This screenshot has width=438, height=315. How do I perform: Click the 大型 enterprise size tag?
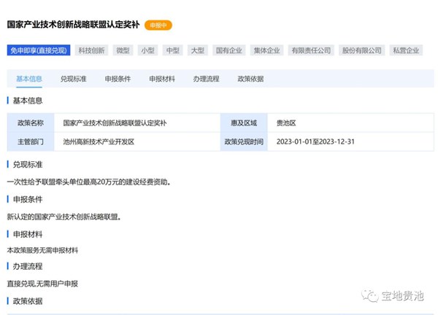pyautogui.click(x=197, y=50)
